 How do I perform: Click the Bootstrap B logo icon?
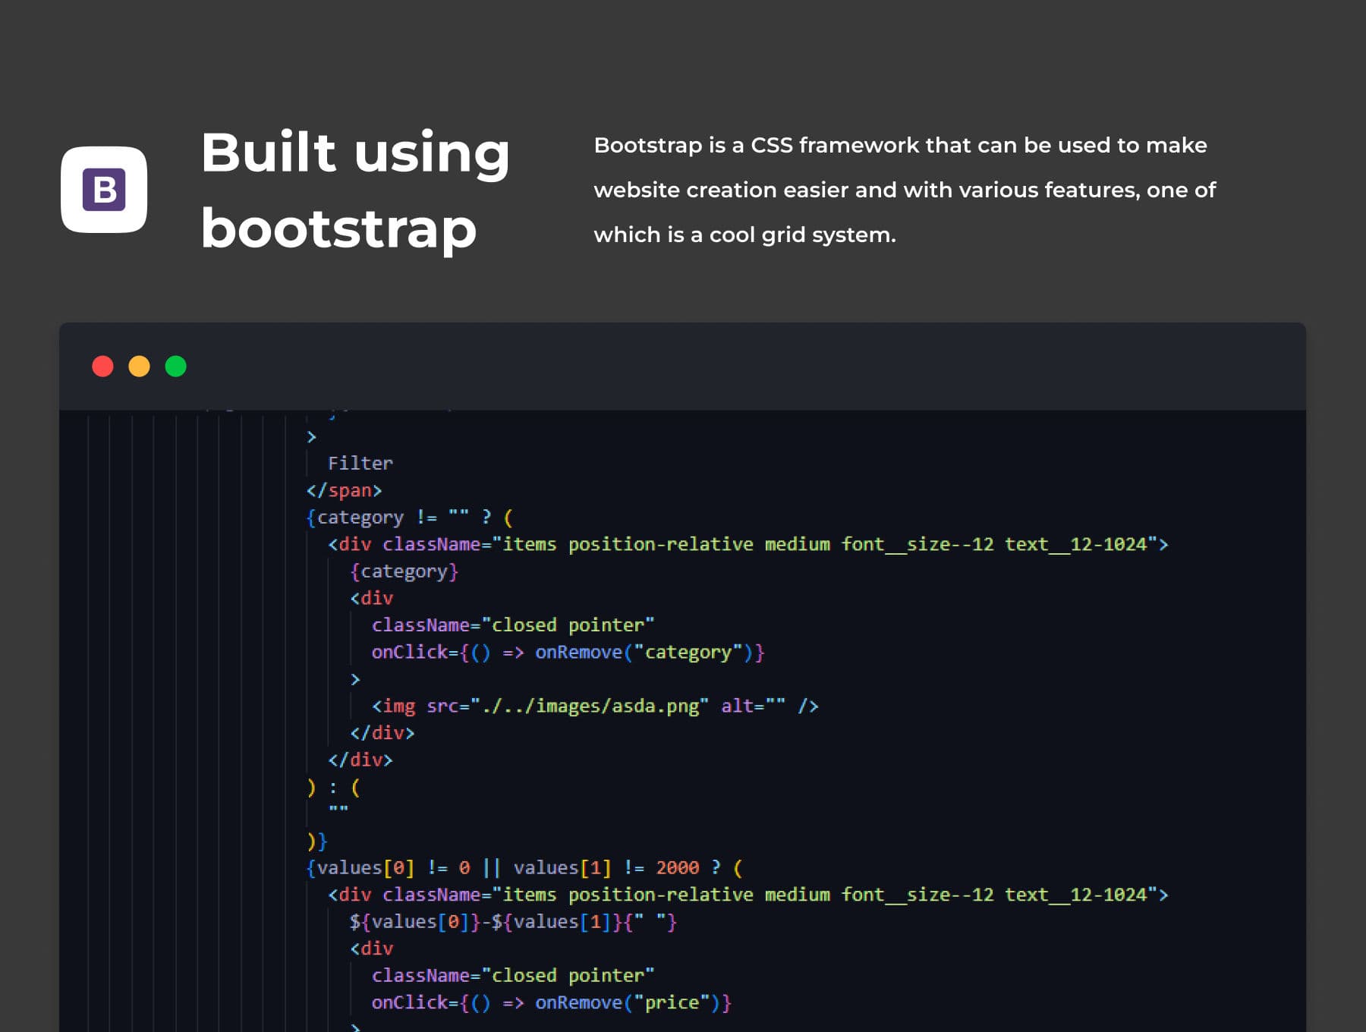coord(104,190)
